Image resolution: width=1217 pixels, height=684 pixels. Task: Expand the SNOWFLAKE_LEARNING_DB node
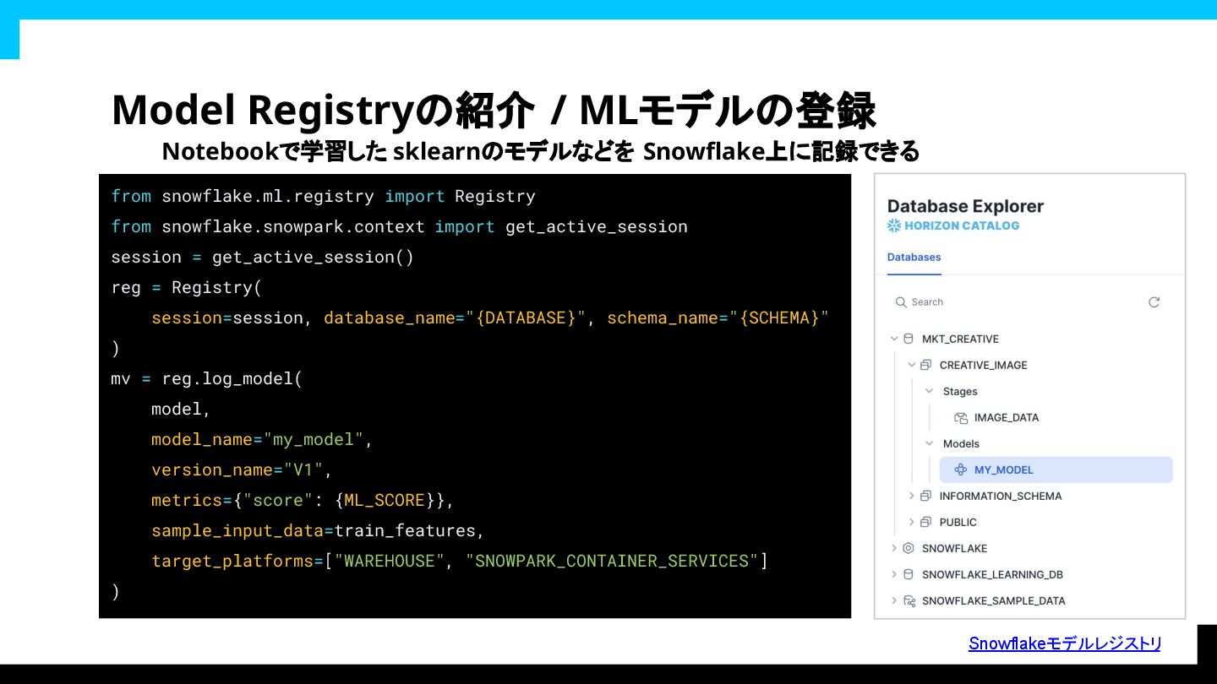tap(894, 574)
